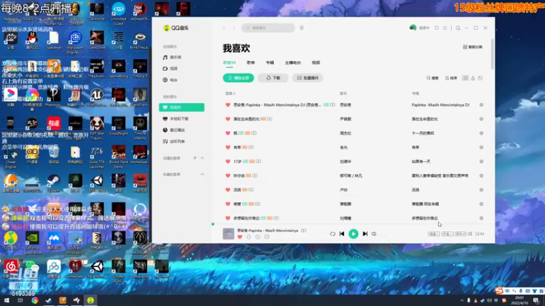Open album 十一月的萧邦
Viewport: 545px width, 306px height.
[x=423, y=133]
